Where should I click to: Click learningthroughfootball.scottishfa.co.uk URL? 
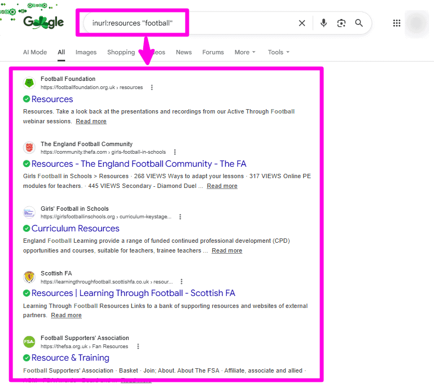tap(106, 281)
